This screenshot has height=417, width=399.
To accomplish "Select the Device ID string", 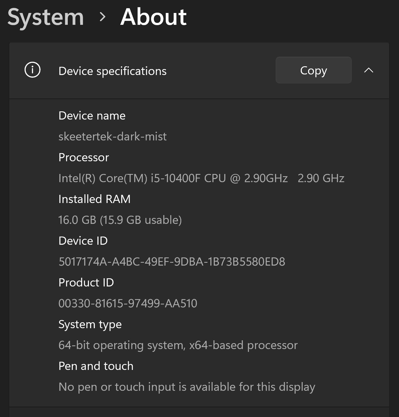I will pyautogui.click(x=172, y=262).
